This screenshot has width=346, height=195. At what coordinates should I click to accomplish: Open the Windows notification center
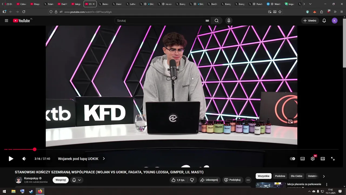(x=340, y=191)
